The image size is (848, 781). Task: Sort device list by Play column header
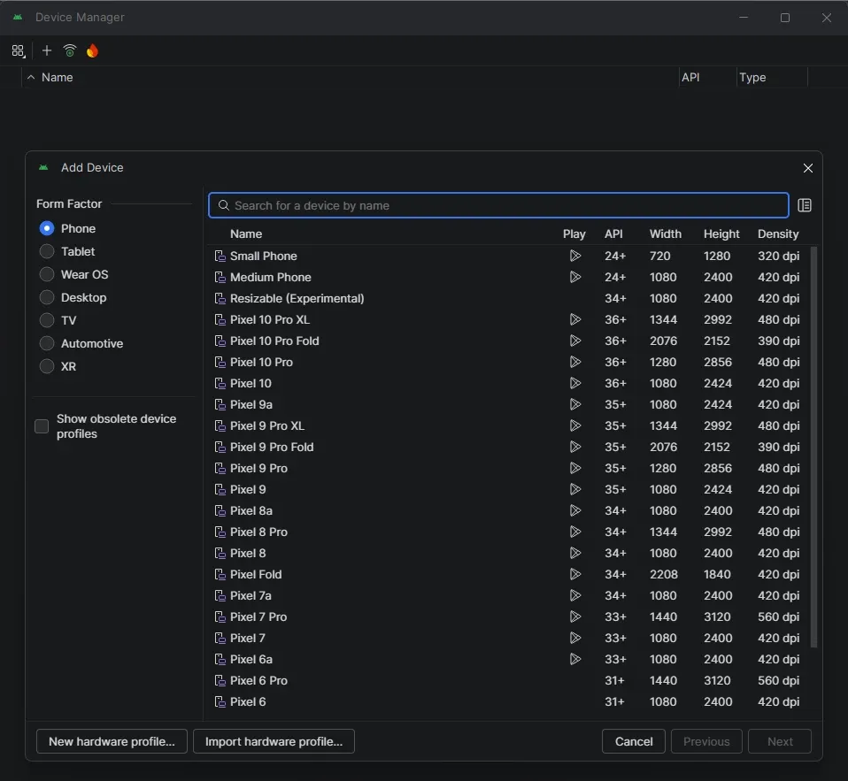[574, 234]
